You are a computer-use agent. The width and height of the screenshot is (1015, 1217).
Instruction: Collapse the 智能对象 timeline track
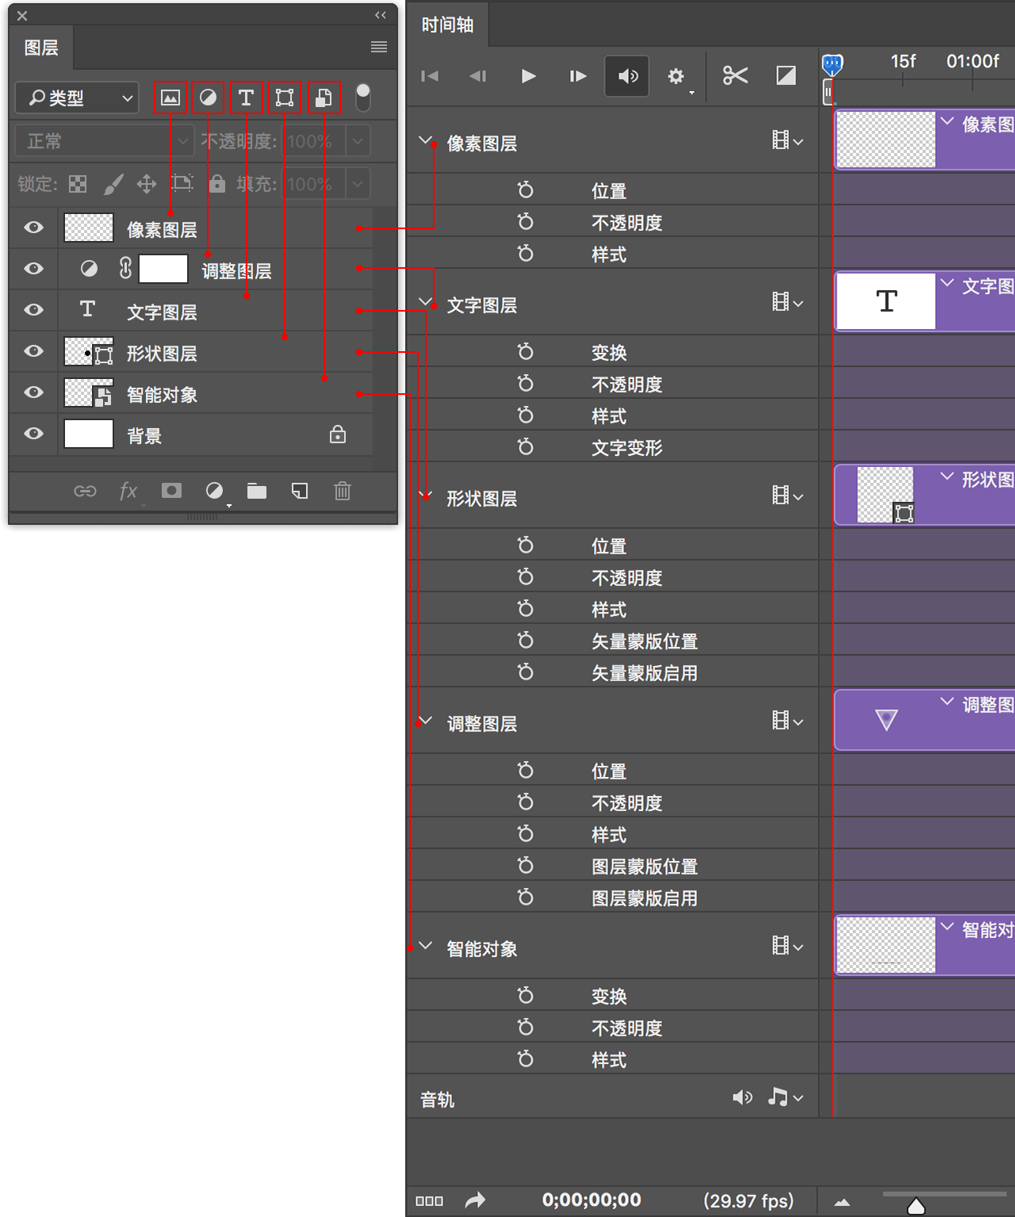pos(426,947)
